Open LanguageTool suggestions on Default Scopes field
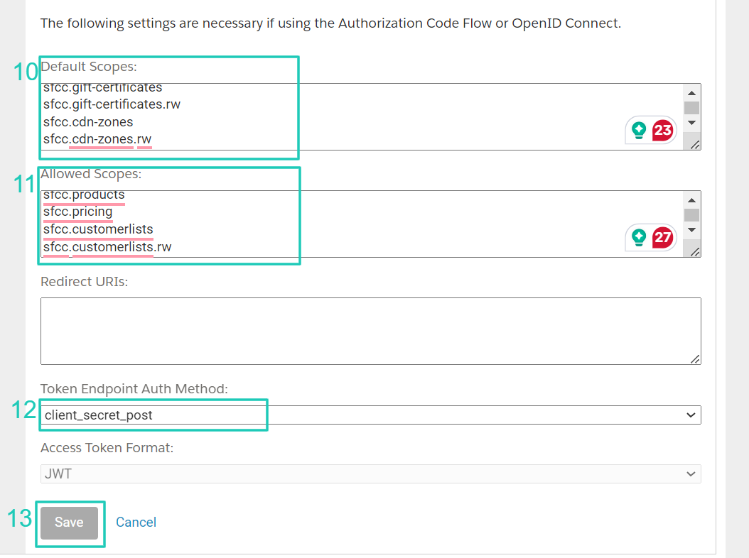The height and width of the screenshot is (558, 749). click(x=640, y=131)
